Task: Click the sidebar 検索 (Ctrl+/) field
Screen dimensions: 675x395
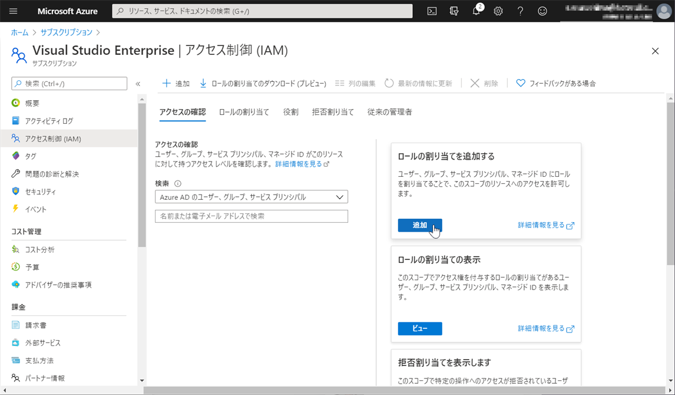Action: [x=70, y=84]
